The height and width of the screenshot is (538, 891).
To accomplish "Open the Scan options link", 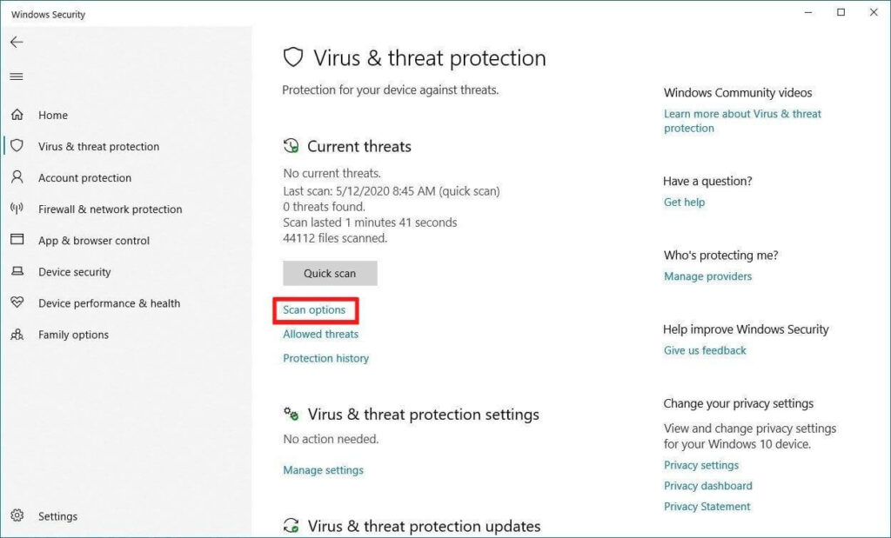I will tap(314, 310).
